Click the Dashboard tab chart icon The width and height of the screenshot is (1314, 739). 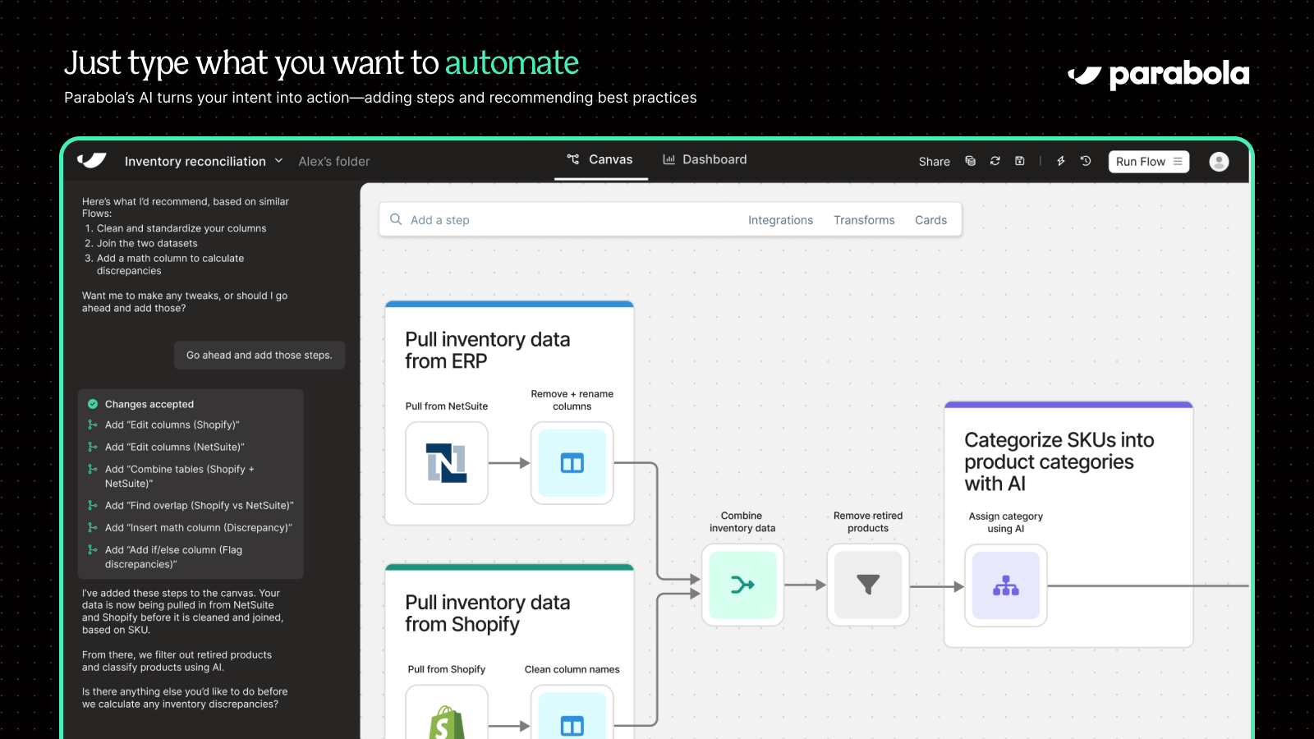pos(669,159)
